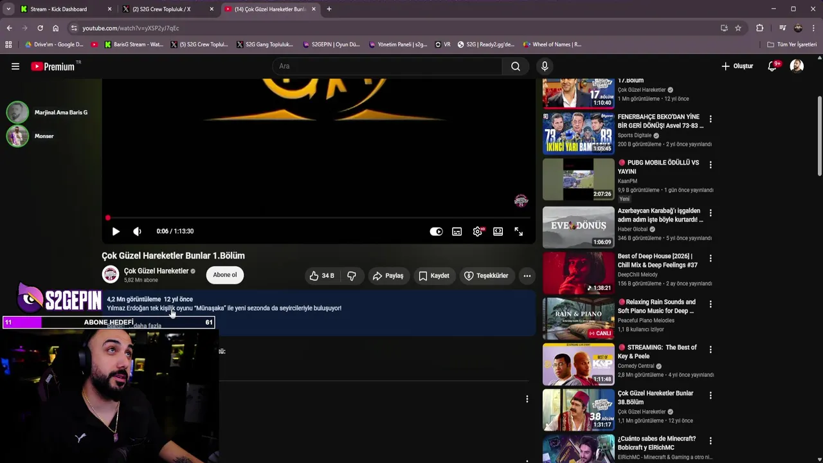Open the EVE DÖNÜŞ video thumbnail
The height and width of the screenshot is (463, 823).
point(579,227)
